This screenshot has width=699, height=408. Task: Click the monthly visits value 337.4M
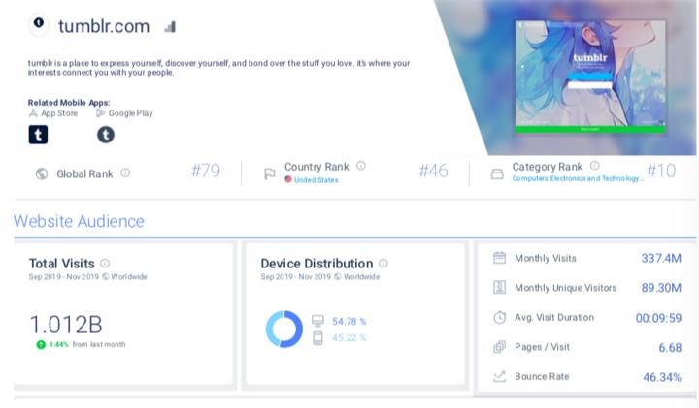(661, 258)
